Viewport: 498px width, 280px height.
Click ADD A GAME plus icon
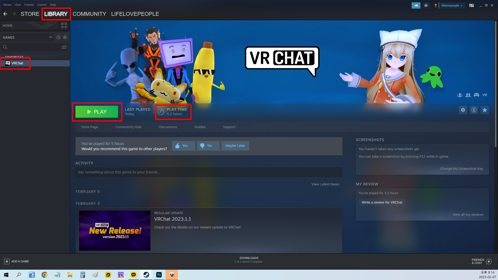click(x=7, y=262)
